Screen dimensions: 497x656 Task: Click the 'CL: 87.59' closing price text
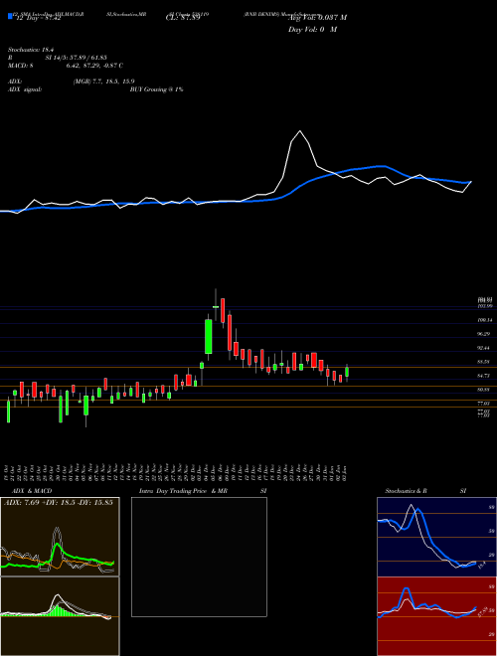point(183,18)
